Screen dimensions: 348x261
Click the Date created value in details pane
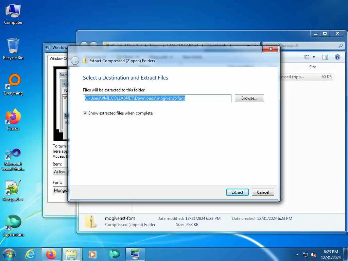(275, 219)
